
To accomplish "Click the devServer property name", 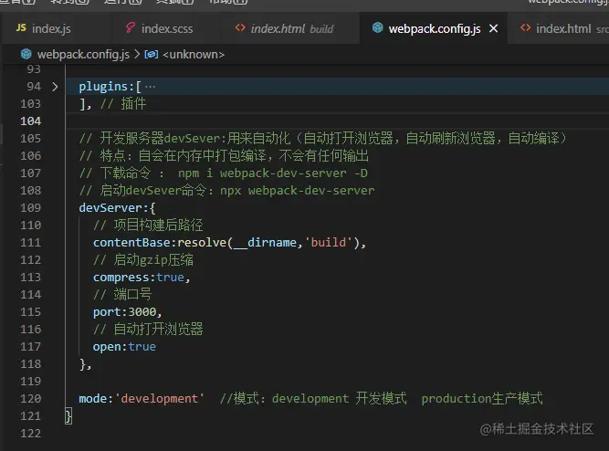I will click(x=110, y=208).
